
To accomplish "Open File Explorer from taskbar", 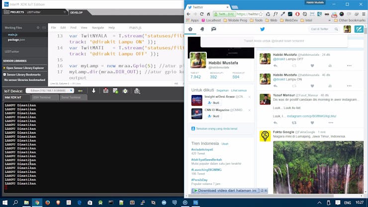I will pos(26,203).
